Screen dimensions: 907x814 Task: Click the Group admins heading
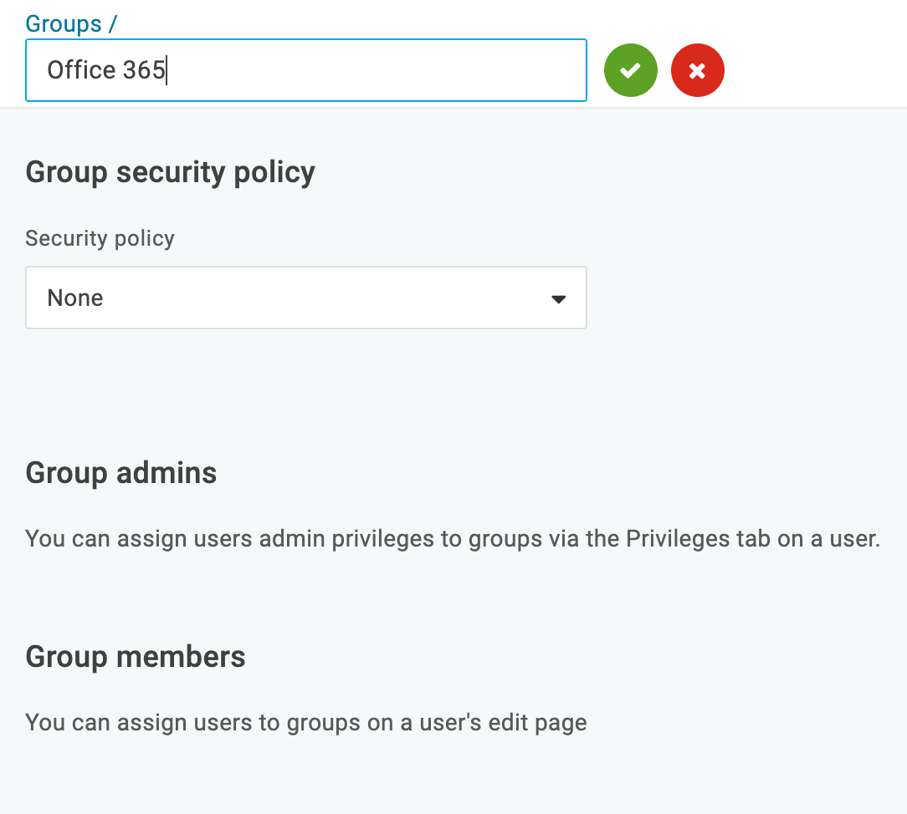(120, 472)
